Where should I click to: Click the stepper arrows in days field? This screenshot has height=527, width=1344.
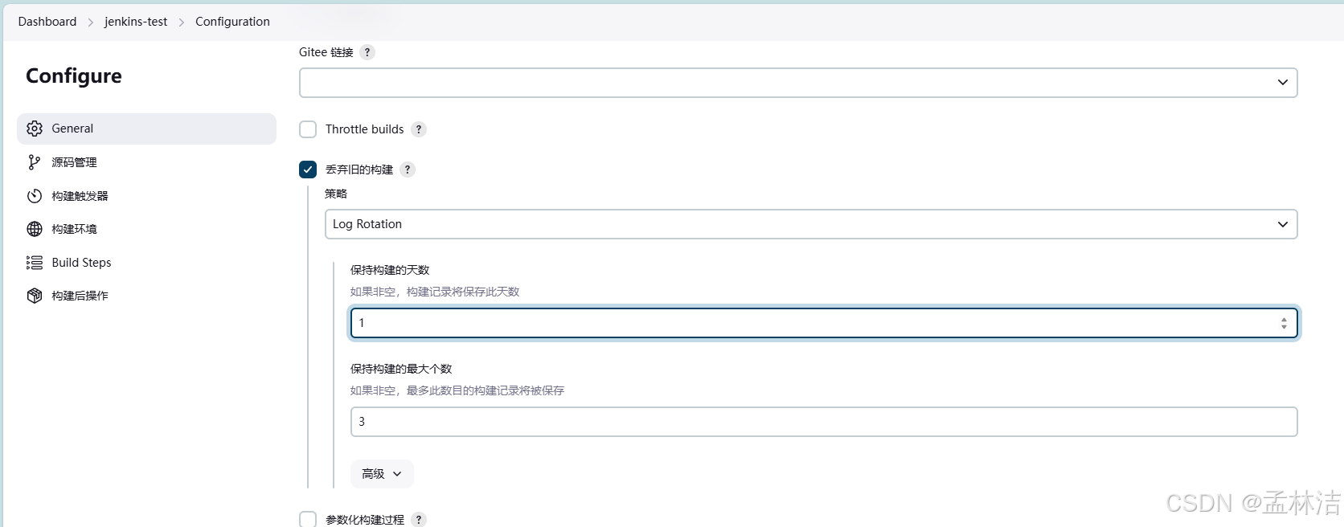pos(1284,323)
